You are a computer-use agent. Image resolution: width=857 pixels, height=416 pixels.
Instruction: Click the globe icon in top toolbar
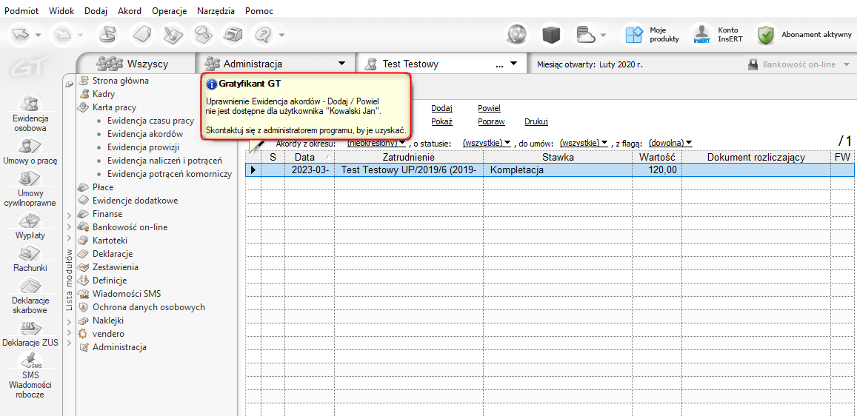(516, 35)
